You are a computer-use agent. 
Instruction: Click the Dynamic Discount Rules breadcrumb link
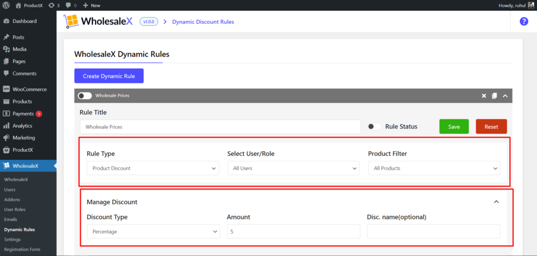203,22
